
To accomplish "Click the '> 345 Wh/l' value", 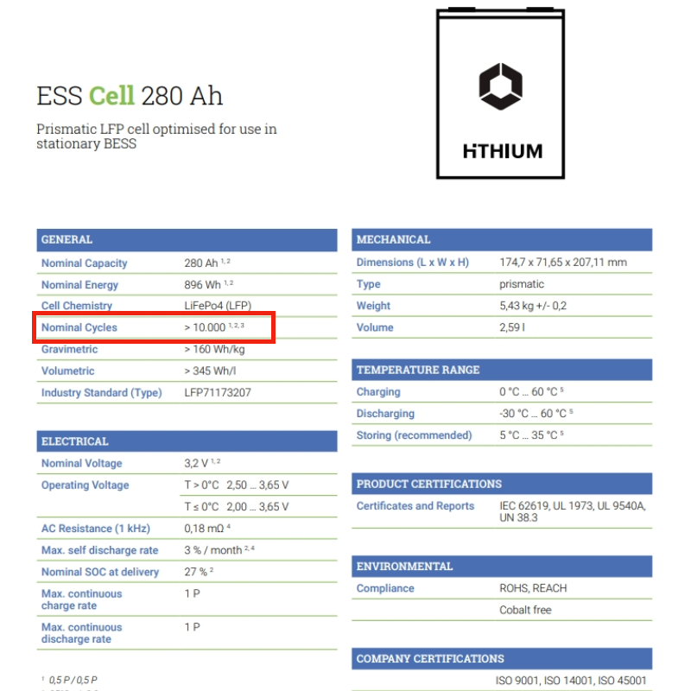I will (210, 371).
